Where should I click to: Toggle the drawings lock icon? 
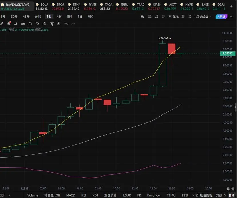click(x=30, y=23)
